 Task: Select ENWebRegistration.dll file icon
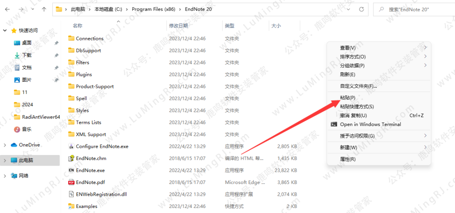pos(71,194)
